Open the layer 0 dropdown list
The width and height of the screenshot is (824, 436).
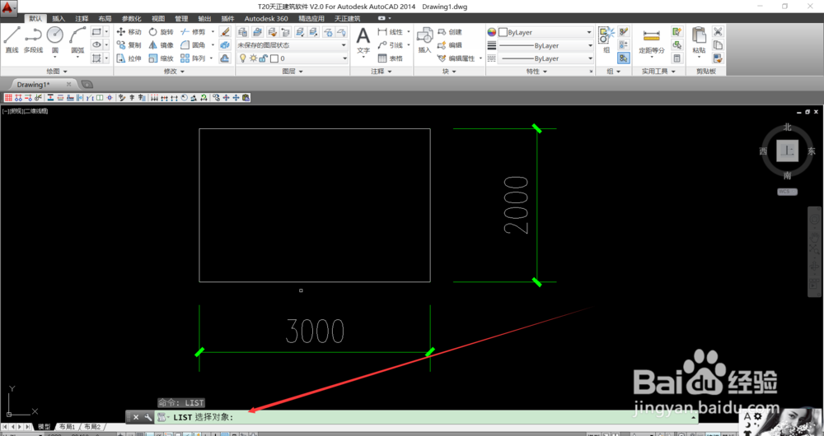pyautogui.click(x=292, y=58)
